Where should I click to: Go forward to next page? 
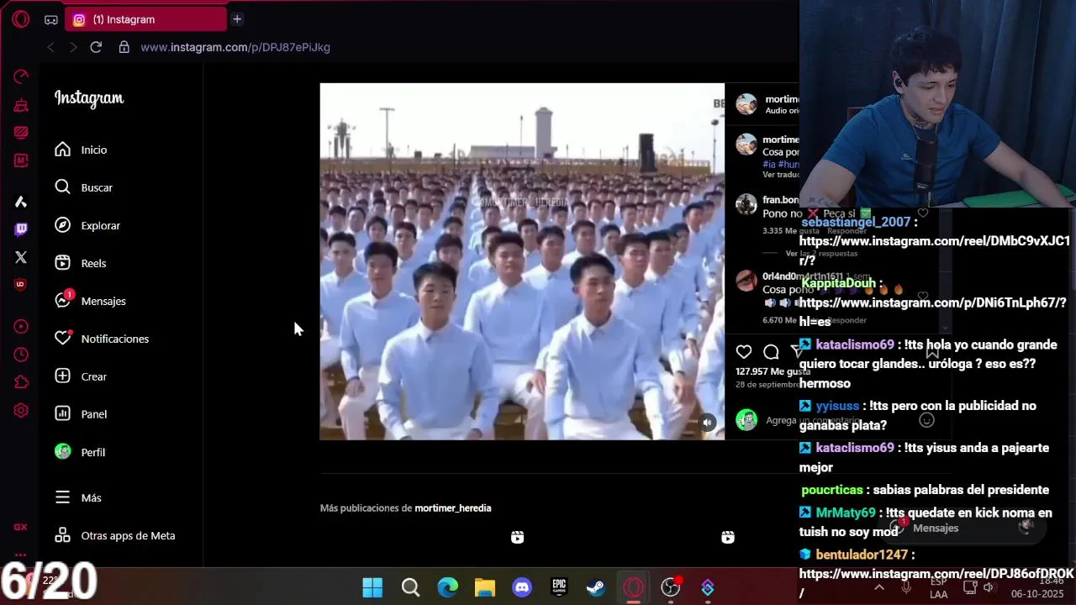click(73, 47)
